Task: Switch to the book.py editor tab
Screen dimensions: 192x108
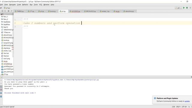Action: [x=53, y=11]
